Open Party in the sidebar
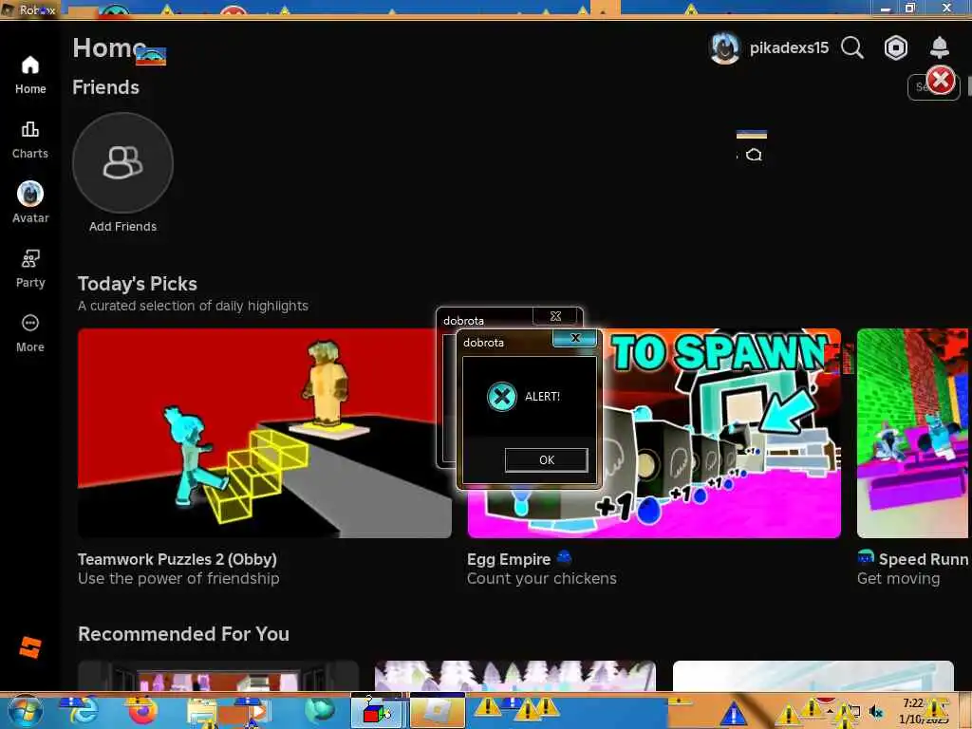The image size is (972, 729). 30,269
